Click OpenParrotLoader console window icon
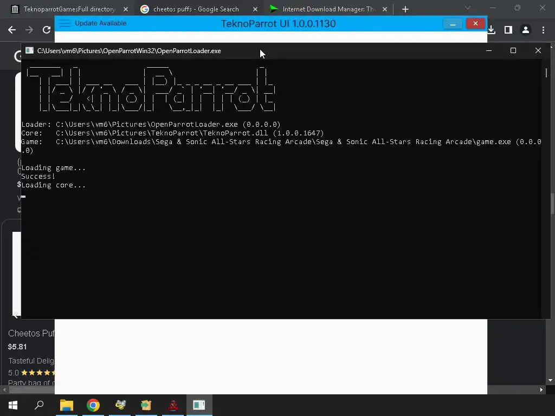 [x=30, y=50]
